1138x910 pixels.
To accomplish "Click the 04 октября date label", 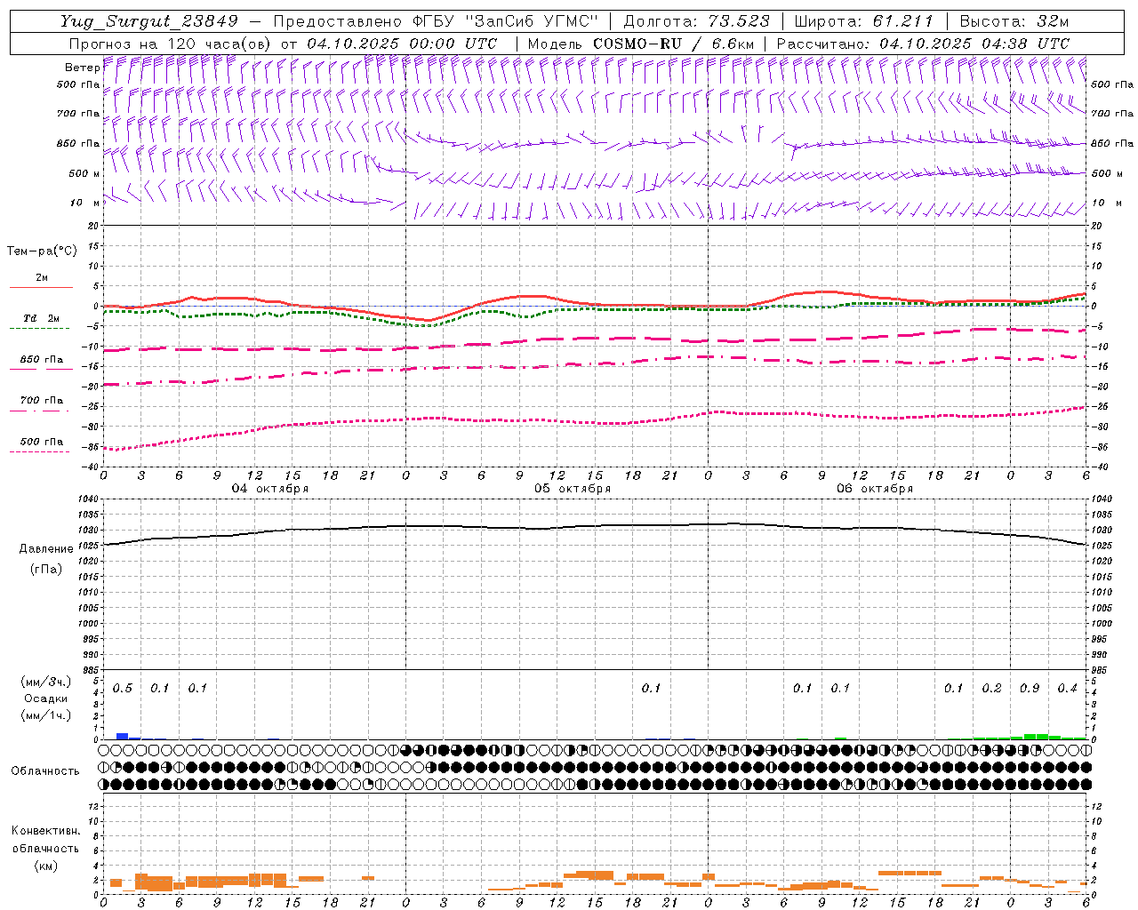I will pos(270,488).
